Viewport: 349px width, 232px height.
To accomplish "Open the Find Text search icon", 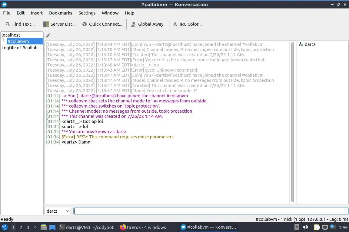I will pos(8,24).
